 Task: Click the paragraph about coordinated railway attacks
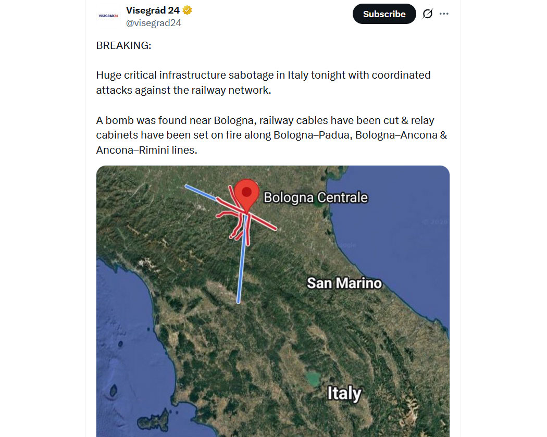[263, 82]
